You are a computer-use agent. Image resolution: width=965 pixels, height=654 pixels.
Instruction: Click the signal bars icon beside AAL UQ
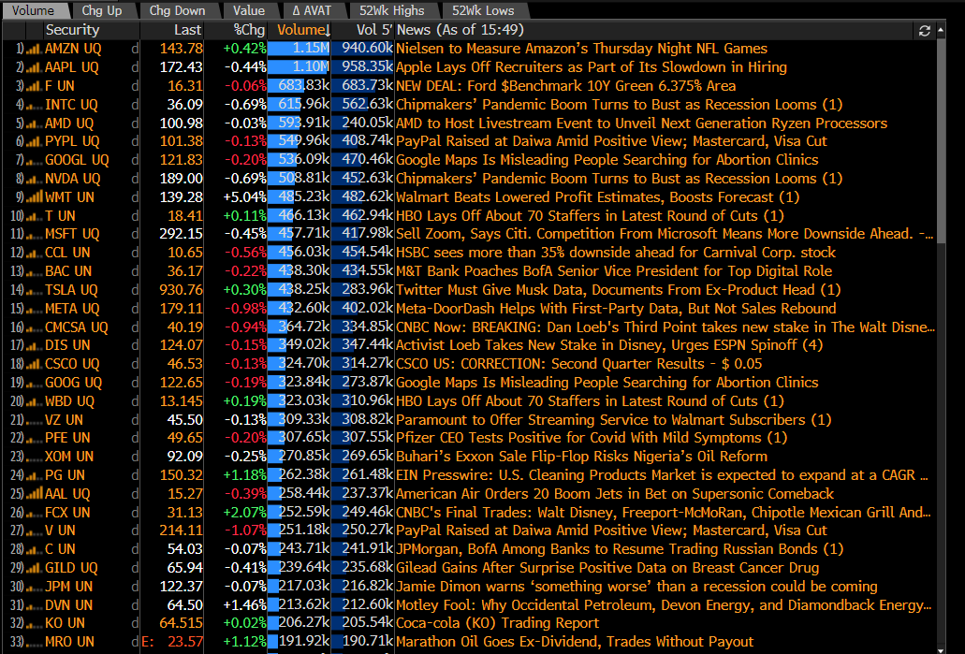point(34,494)
